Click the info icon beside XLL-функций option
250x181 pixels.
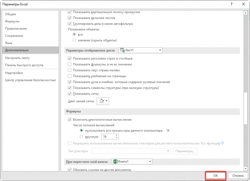point(222,143)
